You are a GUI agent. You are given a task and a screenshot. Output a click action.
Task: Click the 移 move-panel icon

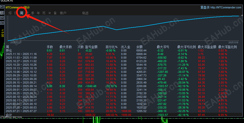pyautogui.click(x=2, y=13)
